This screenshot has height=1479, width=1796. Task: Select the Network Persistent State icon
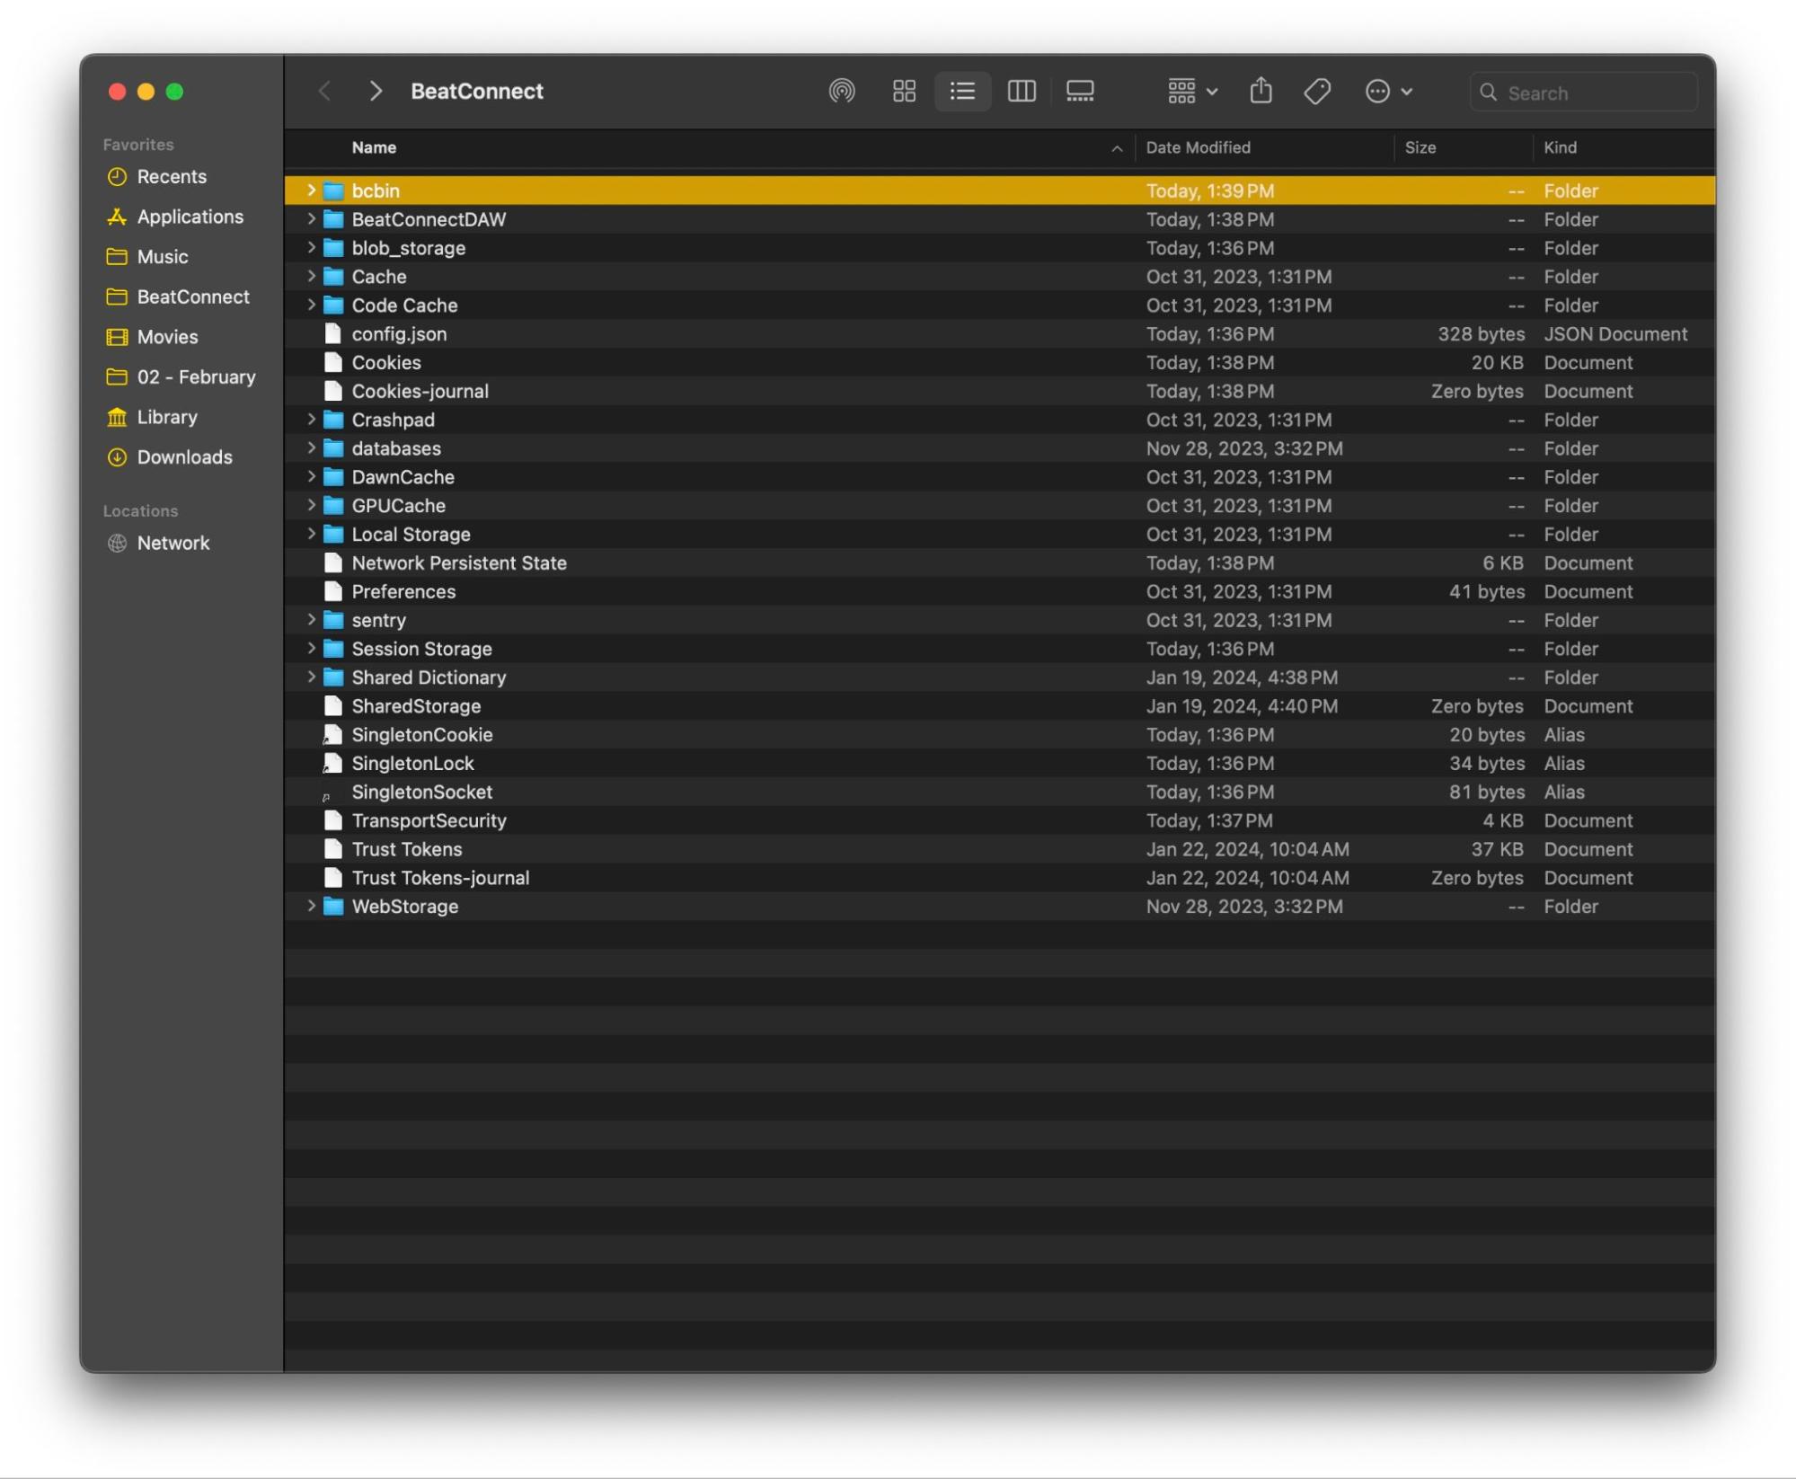333,563
